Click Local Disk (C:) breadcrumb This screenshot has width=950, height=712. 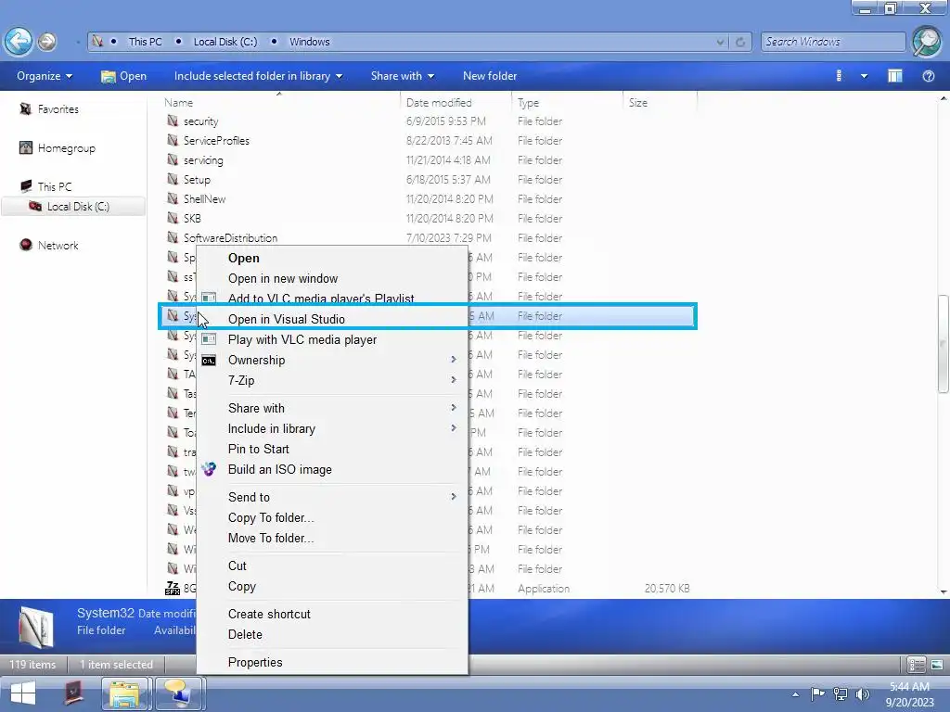225,42
